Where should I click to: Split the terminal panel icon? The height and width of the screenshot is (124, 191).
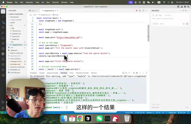[134, 73]
